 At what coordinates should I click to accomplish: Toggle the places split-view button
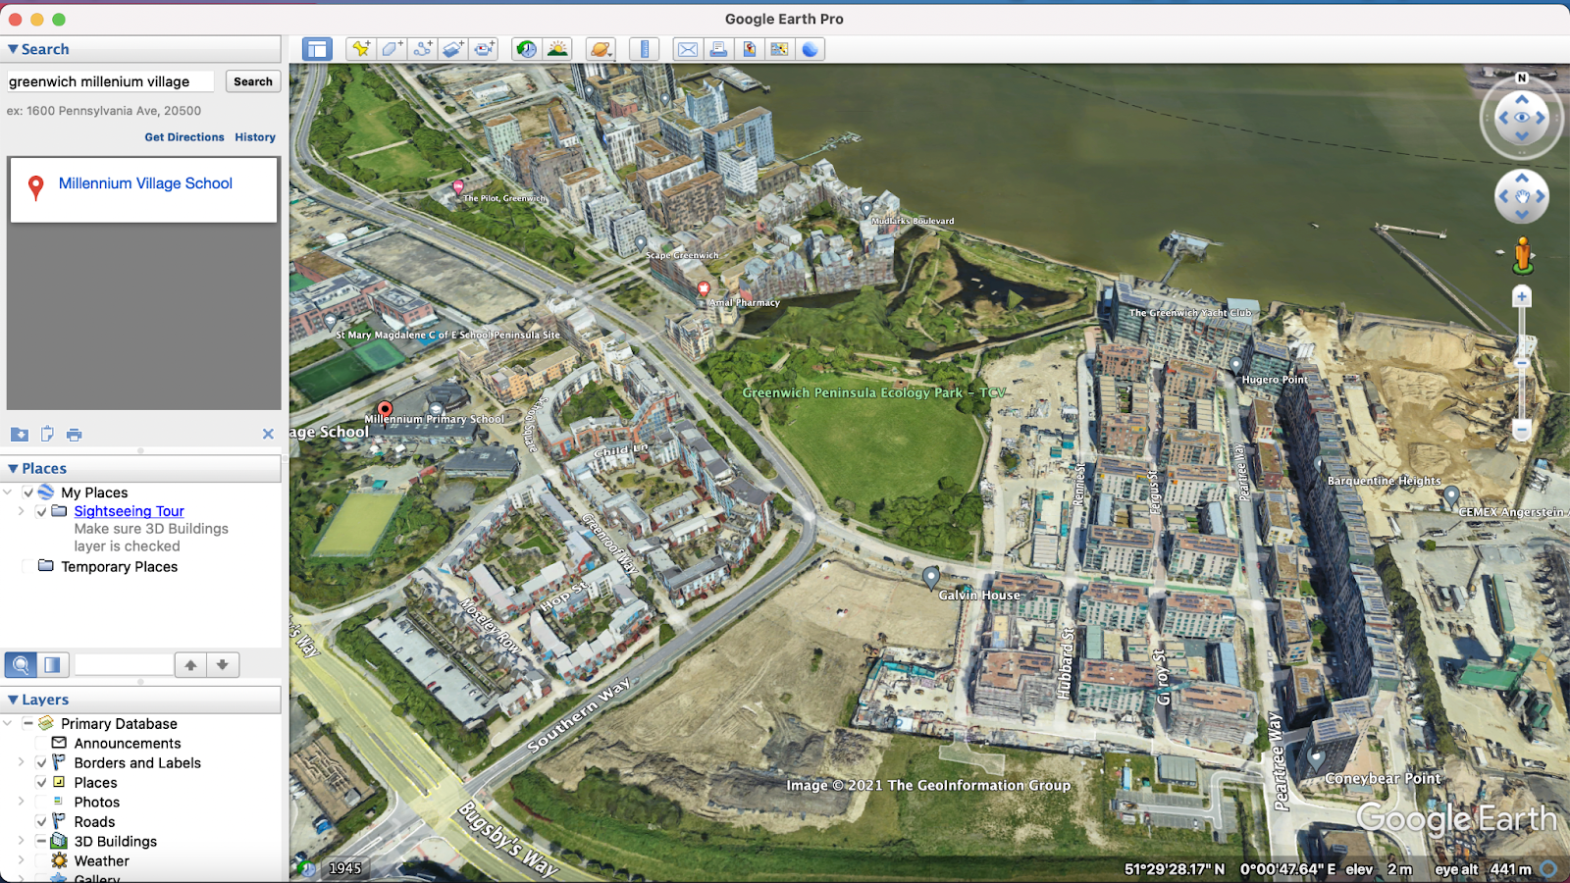pos(52,664)
